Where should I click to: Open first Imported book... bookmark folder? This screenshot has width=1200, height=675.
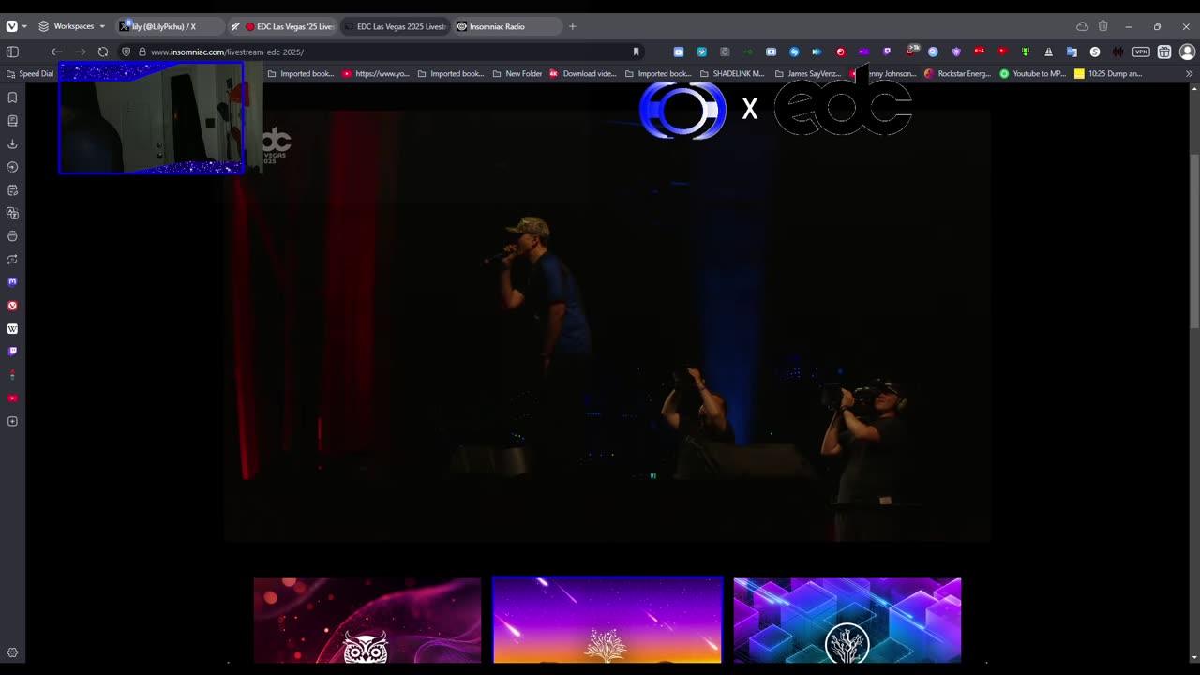[301, 73]
